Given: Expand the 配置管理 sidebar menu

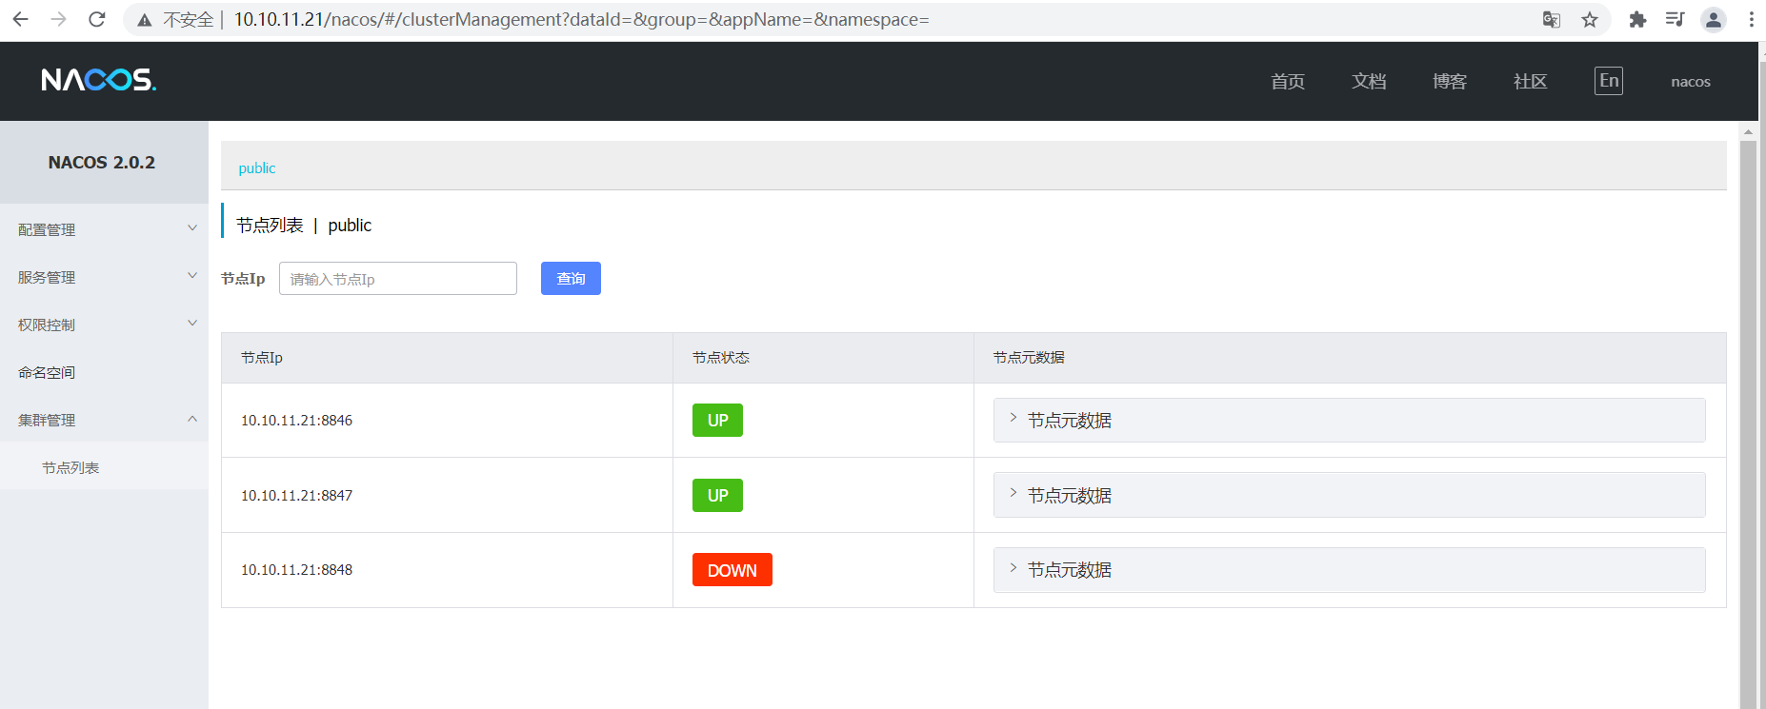Looking at the screenshot, I should click(104, 229).
